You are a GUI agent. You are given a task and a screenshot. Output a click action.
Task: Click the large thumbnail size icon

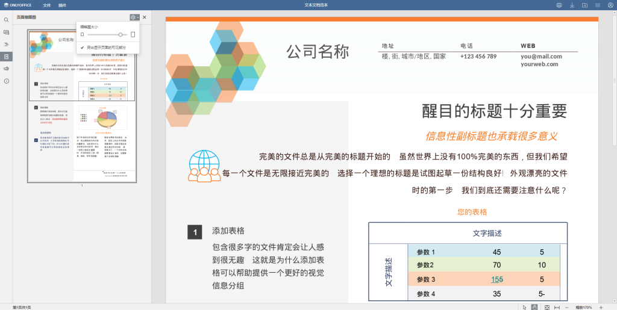coord(133,34)
